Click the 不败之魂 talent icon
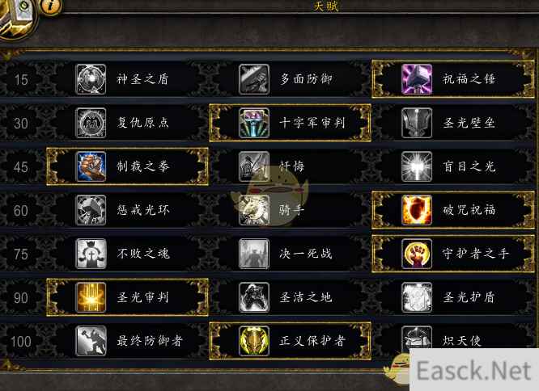The image size is (539, 391). [91, 254]
